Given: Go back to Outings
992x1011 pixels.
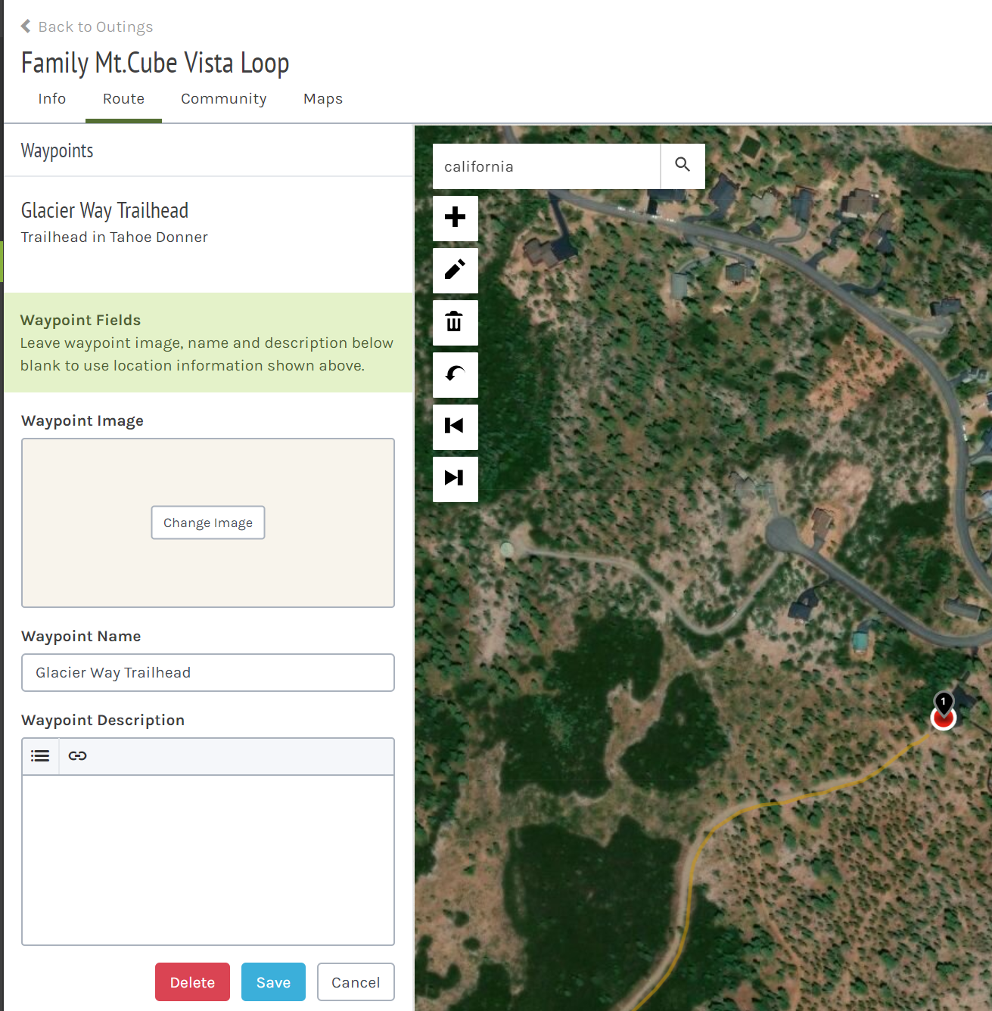Looking at the screenshot, I should [87, 26].
